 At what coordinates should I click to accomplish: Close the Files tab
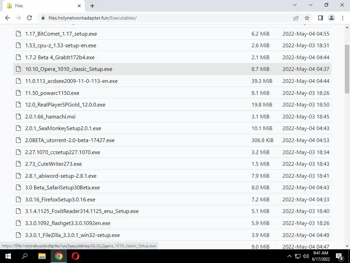click(x=79, y=6)
